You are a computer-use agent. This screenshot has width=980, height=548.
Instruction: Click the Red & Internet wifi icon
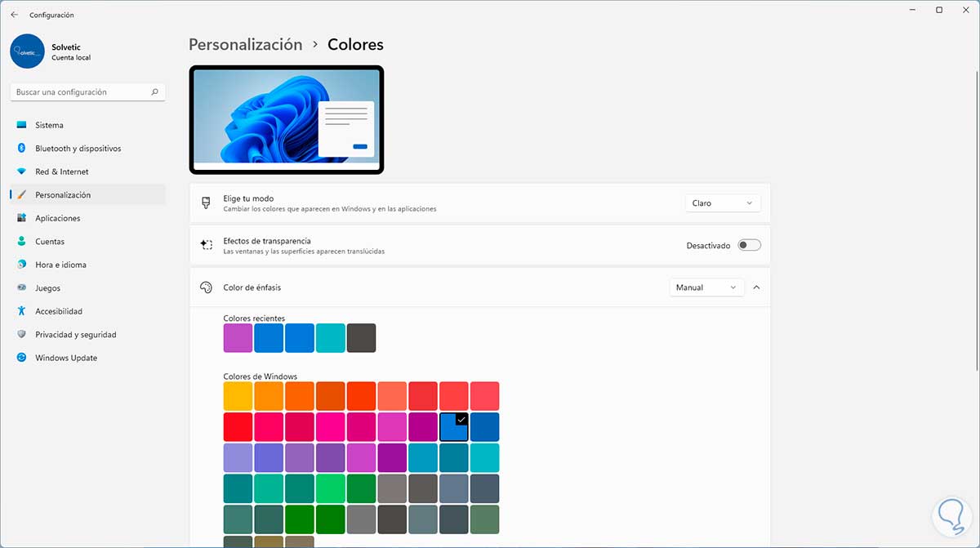coord(21,172)
